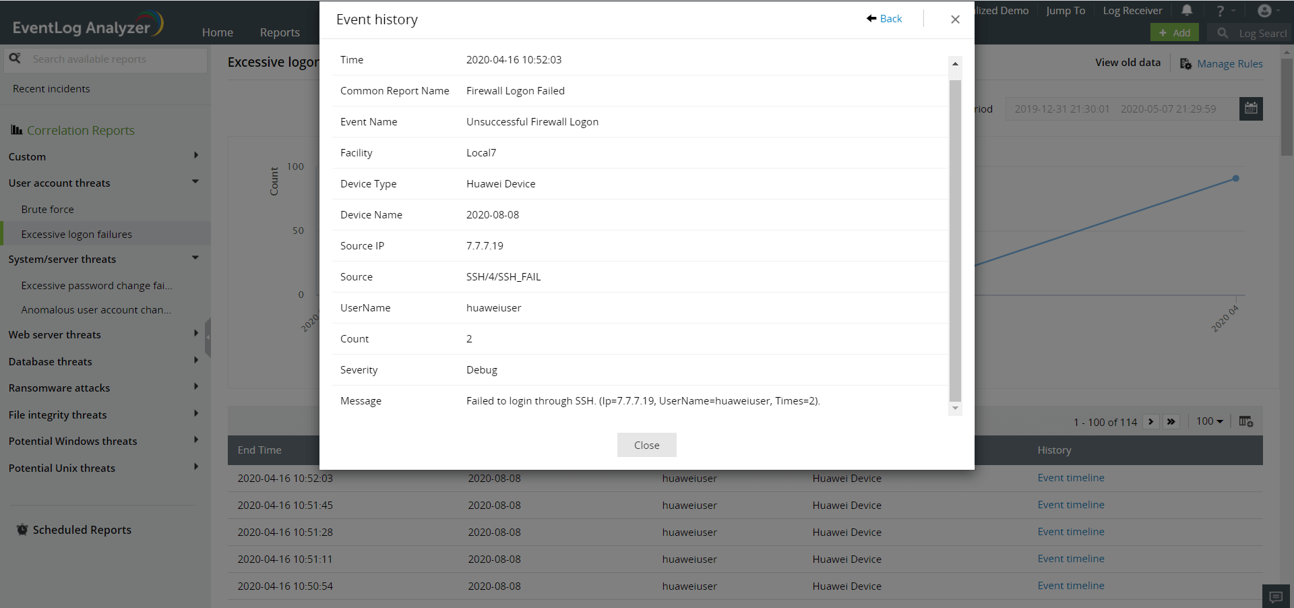Click the chart's final data point
The height and width of the screenshot is (608, 1294).
coord(1235,179)
